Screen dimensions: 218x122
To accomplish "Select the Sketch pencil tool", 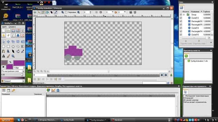I will tap(8, 56).
